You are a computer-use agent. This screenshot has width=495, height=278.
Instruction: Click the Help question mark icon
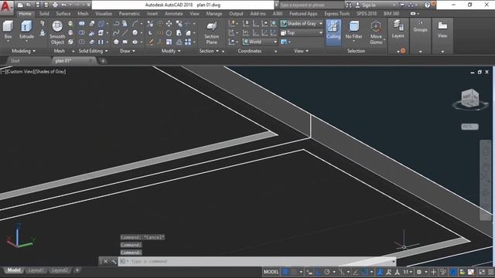tap(427, 5)
